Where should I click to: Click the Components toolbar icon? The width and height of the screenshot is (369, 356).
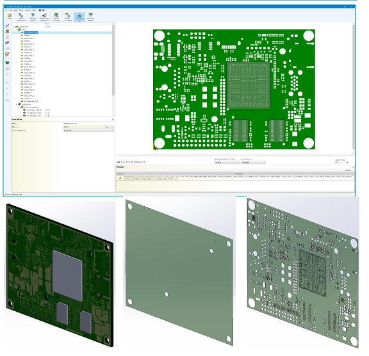(x=44, y=15)
